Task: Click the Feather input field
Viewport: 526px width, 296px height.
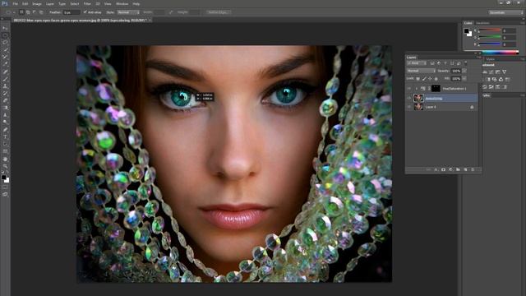Action: point(72,12)
